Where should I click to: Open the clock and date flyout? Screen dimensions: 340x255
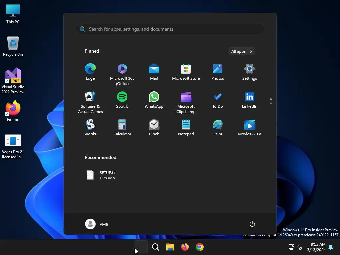point(316,247)
